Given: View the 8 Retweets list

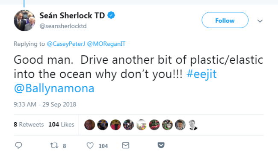Looking at the screenshot, I should 29,124.
